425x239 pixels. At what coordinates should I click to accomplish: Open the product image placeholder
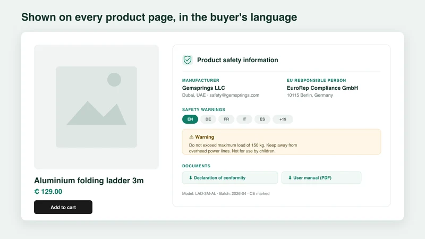[97, 107]
